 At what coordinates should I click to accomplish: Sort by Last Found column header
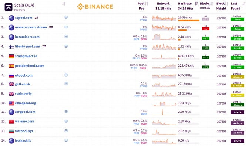point(236,6)
